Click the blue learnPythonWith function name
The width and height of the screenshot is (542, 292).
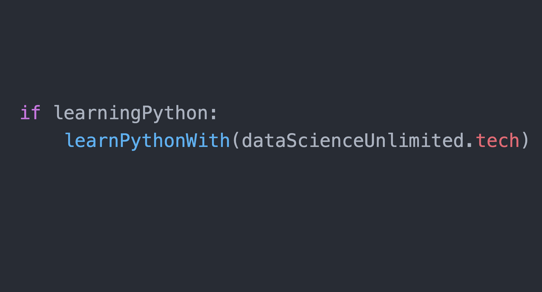147,140
